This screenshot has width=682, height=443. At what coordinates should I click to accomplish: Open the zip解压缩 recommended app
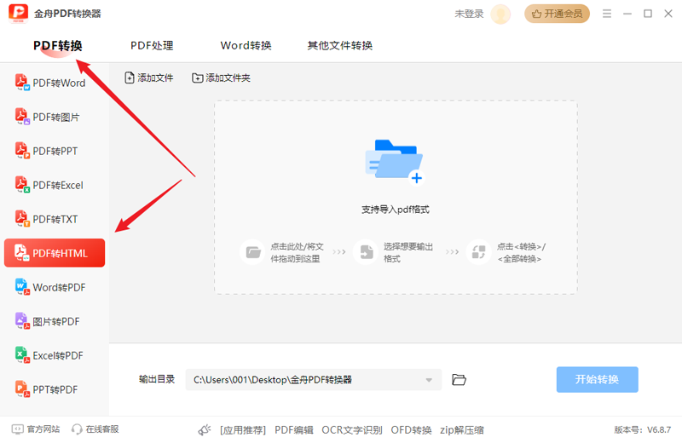pos(462,430)
